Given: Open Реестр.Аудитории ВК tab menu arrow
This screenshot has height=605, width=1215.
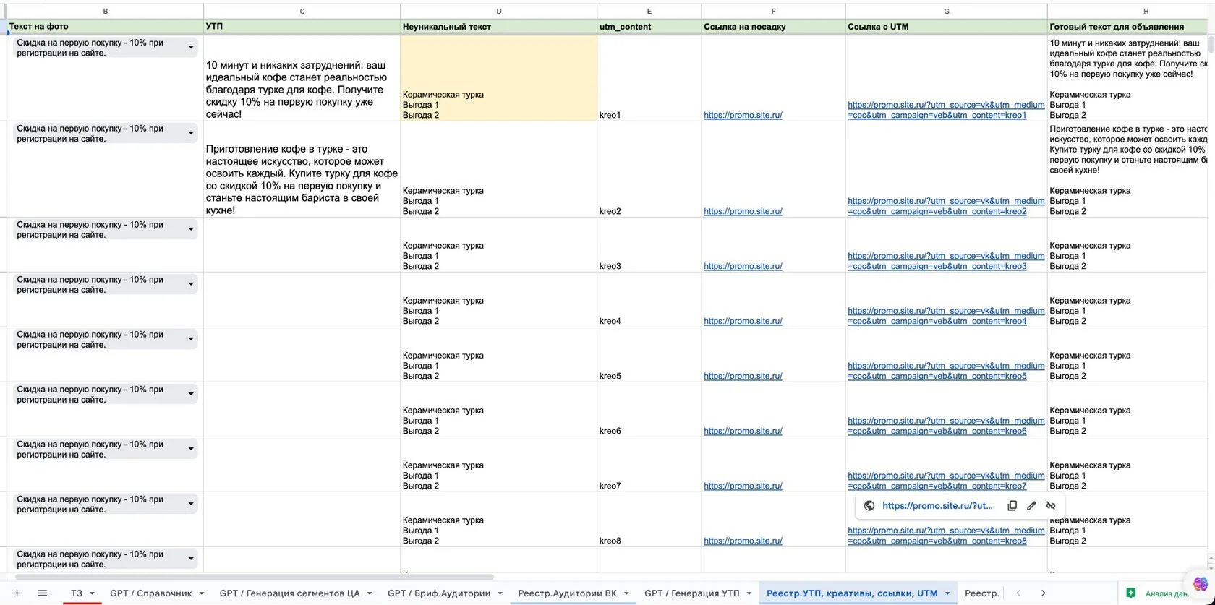Looking at the screenshot, I should [626, 593].
